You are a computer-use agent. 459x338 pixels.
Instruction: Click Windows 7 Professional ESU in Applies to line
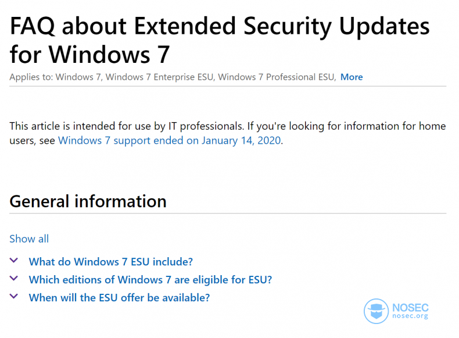(x=277, y=77)
